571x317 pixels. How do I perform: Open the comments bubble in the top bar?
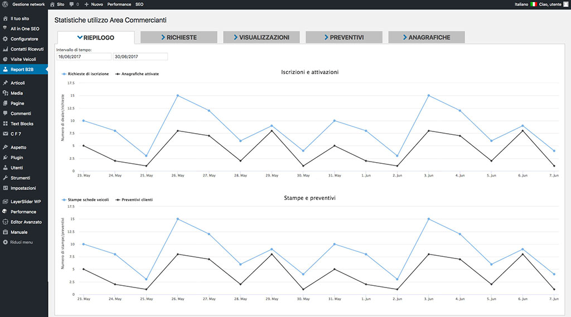[71, 4]
